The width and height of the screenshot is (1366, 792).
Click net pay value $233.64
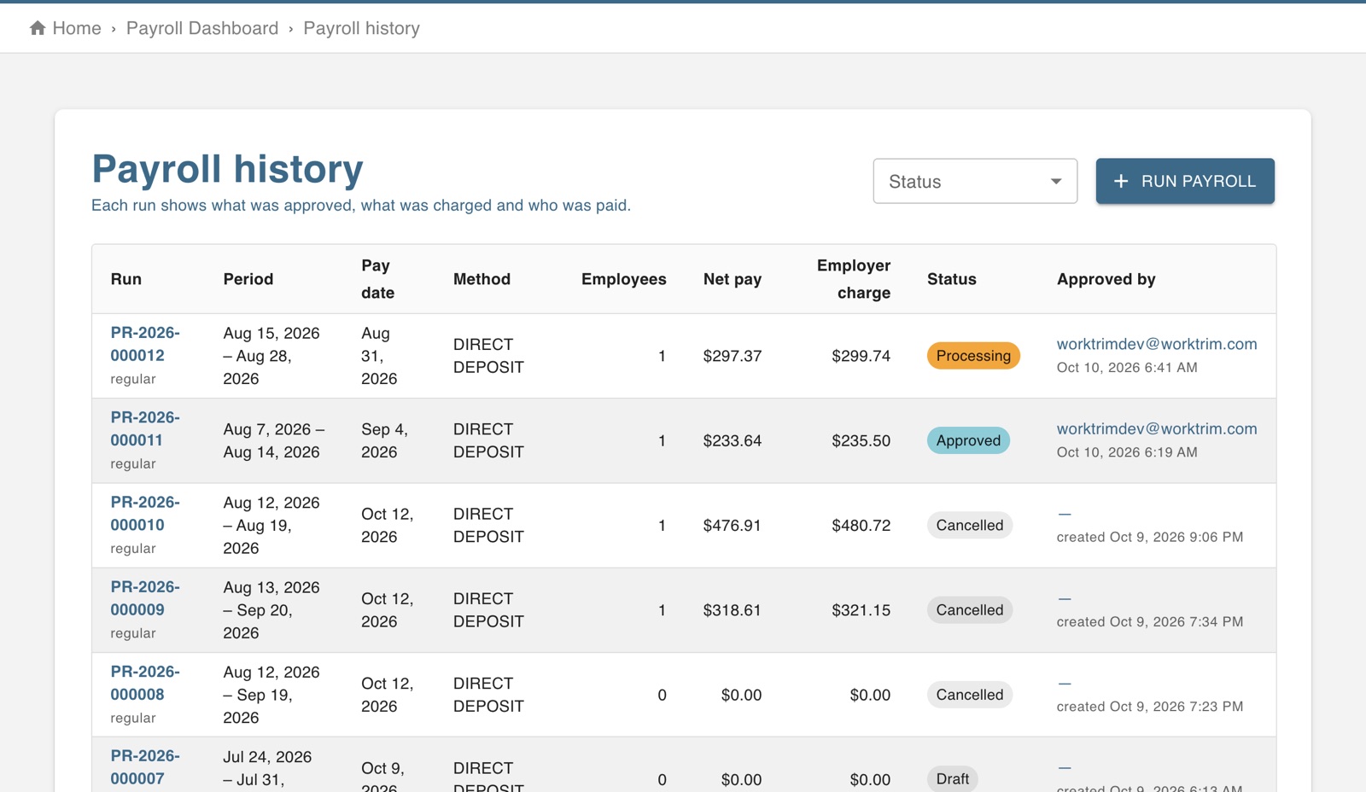point(733,440)
